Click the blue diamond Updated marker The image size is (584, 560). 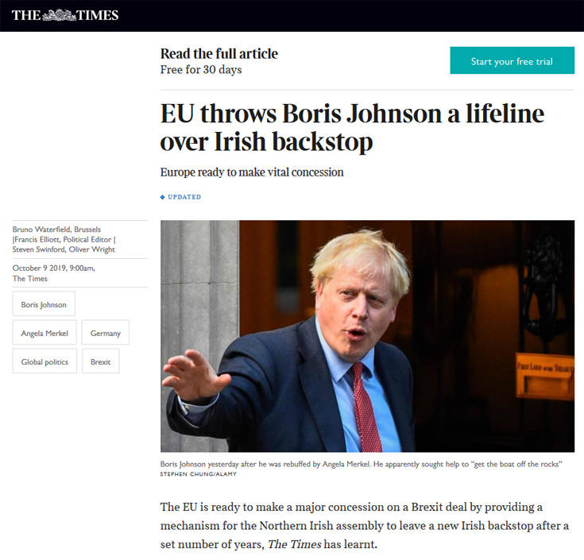[x=162, y=197]
